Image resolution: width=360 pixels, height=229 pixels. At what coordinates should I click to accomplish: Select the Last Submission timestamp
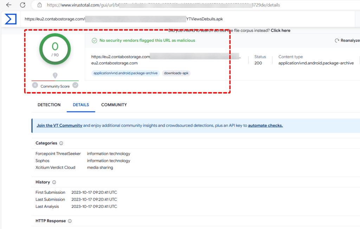pyautogui.click(x=94, y=199)
